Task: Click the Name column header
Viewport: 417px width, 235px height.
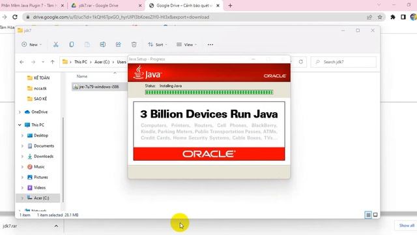Action: click(x=82, y=76)
